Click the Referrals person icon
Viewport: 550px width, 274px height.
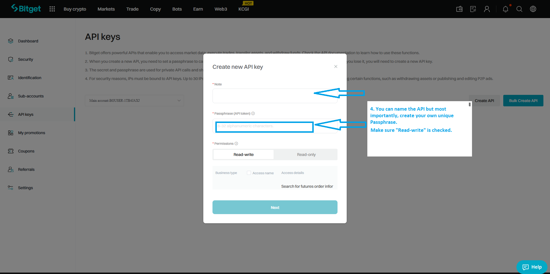click(x=11, y=169)
